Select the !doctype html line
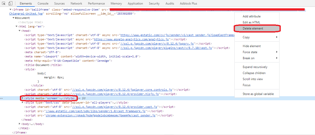315x135 pixels. coord(30,22)
